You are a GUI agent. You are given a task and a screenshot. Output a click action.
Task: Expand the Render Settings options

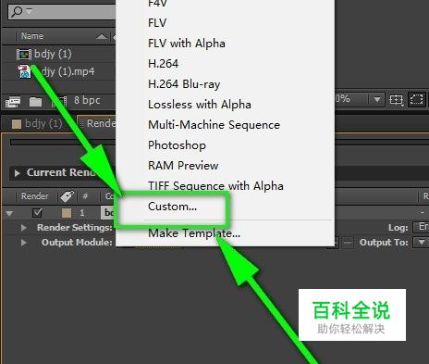pyautogui.click(x=24, y=228)
